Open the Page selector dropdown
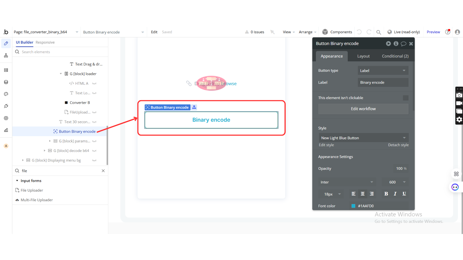The width and height of the screenshot is (463, 260). (46, 32)
